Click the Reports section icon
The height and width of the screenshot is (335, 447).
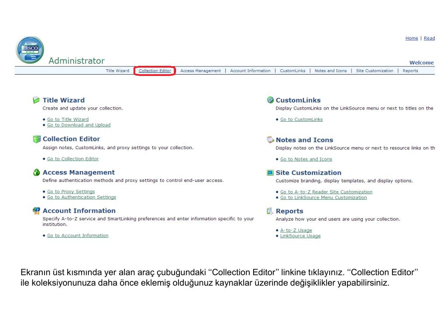pyautogui.click(x=270, y=211)
